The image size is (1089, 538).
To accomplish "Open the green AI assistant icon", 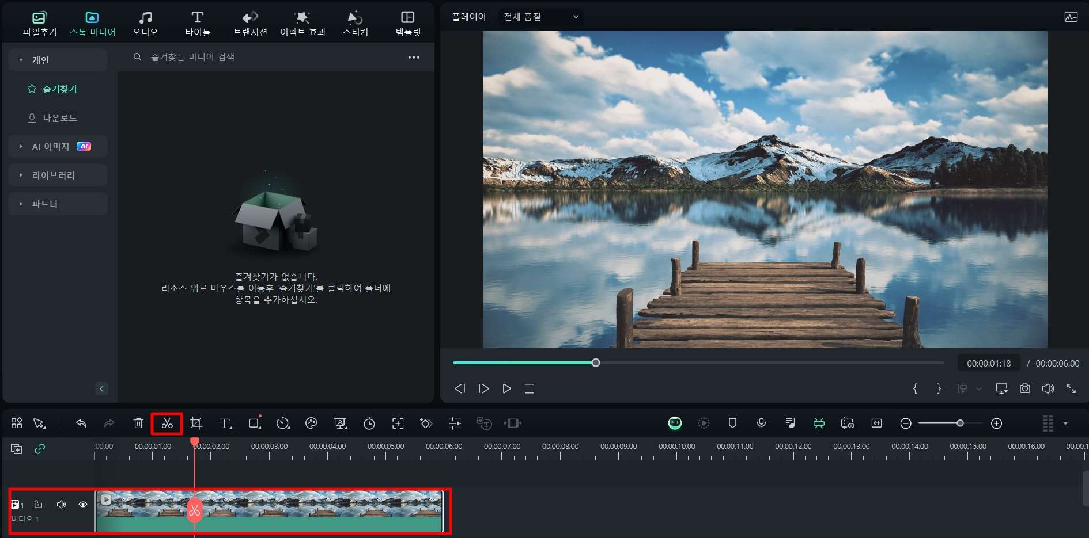I will (x=675, y=423).
